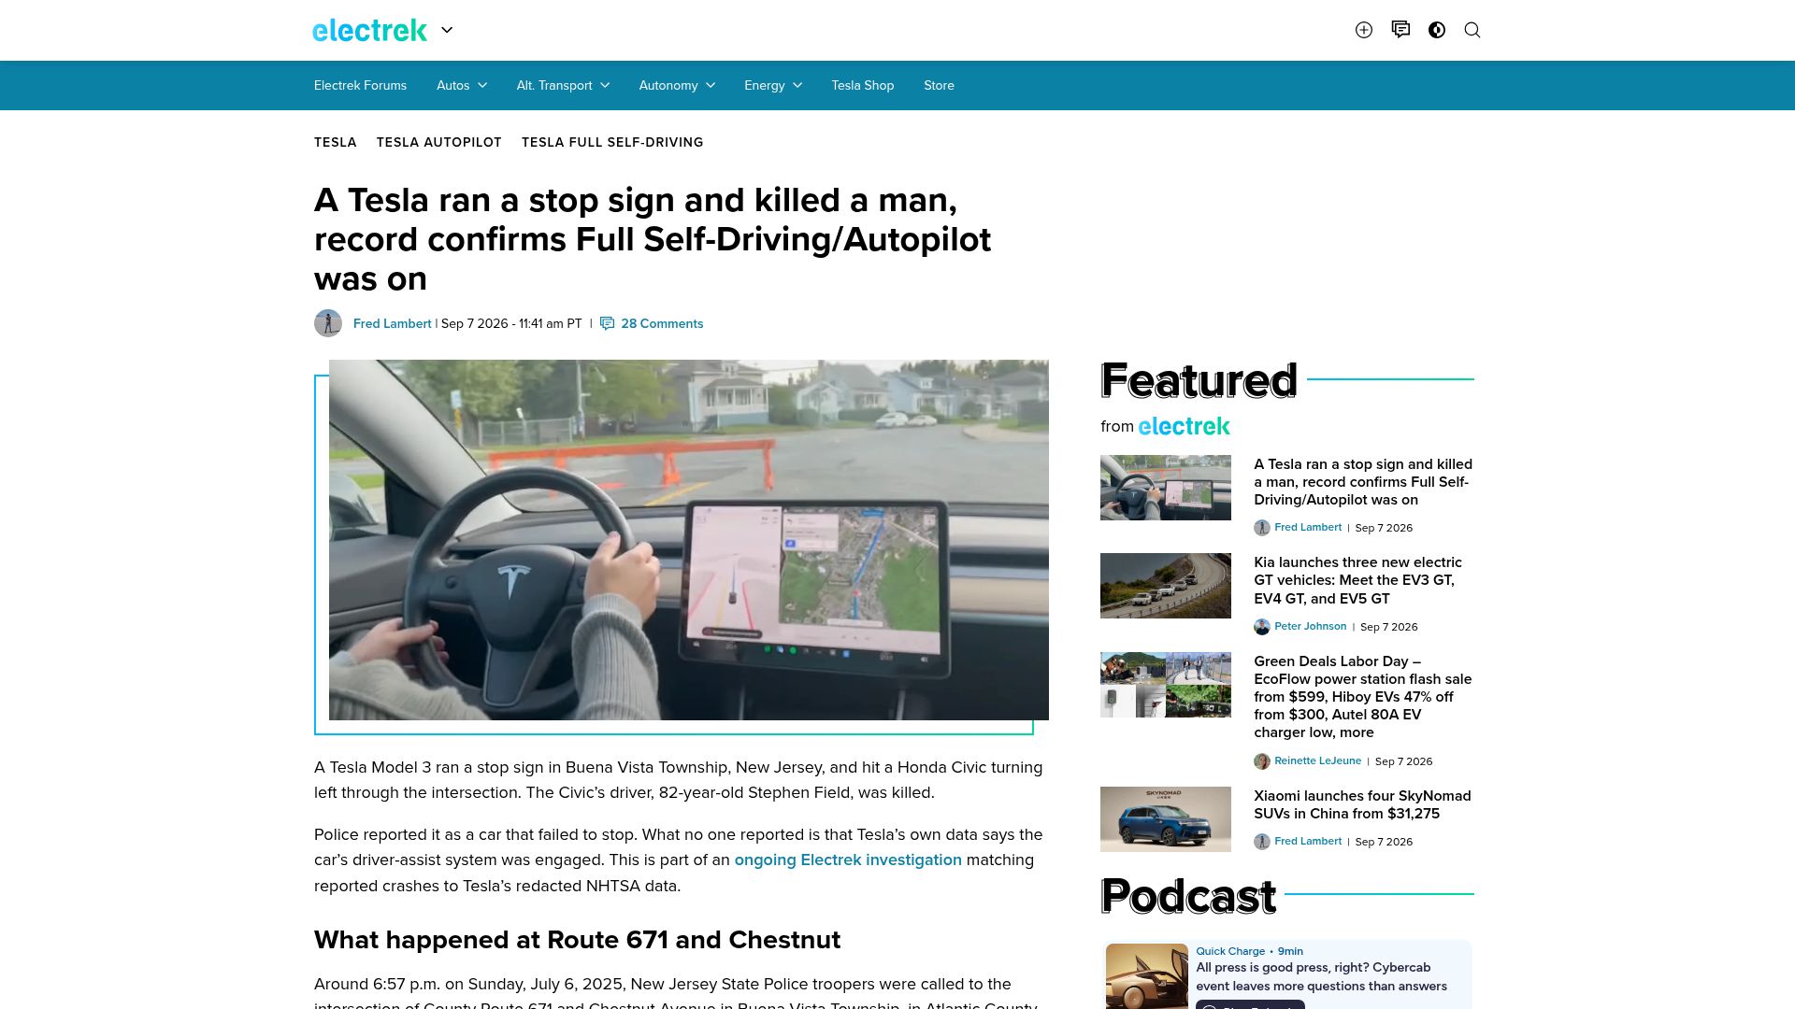
Task: Open Green Deals Labor Day headline
Action: coord(1363,697)
